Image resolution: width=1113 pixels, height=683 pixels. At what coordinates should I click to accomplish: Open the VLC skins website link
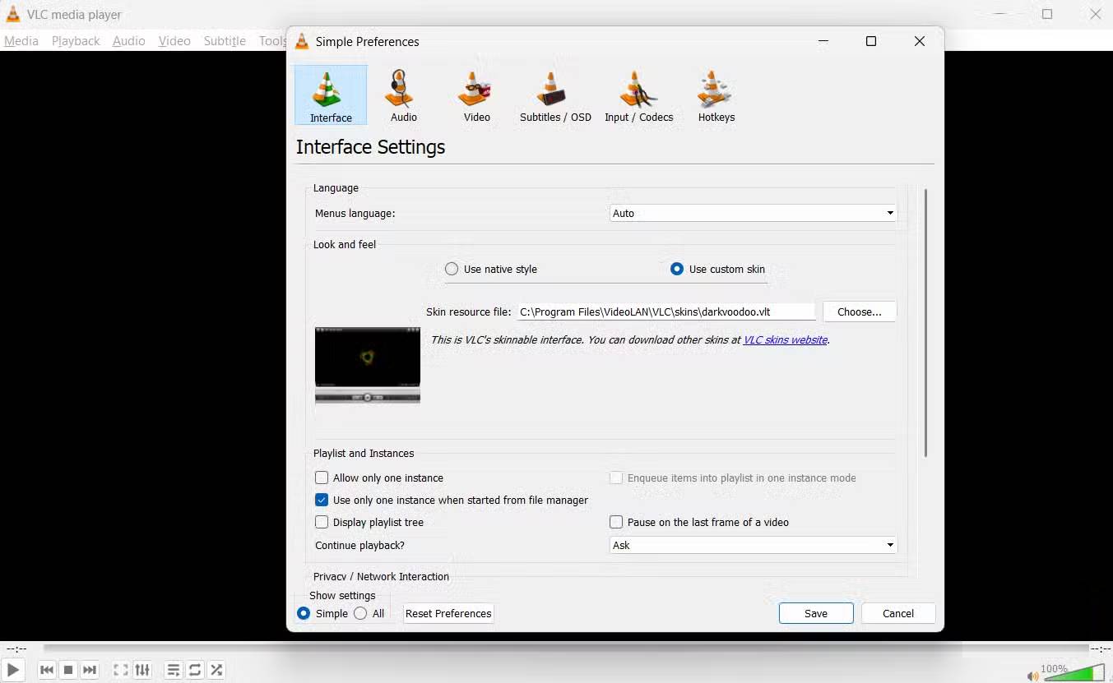tap(784, 339)
